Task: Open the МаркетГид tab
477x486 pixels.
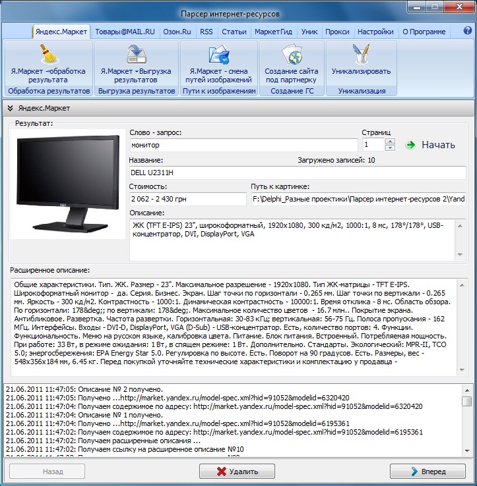Action: (x=273, y=32)
